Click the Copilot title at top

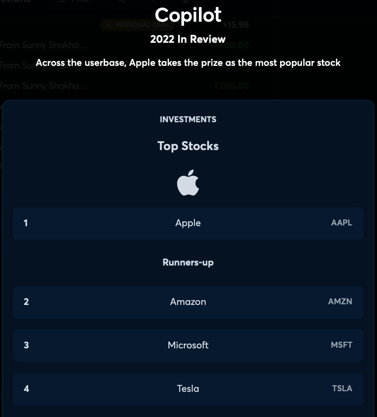tap(188, 15)
